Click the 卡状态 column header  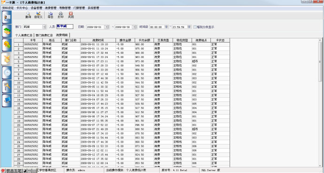click(x=220, y=40)
